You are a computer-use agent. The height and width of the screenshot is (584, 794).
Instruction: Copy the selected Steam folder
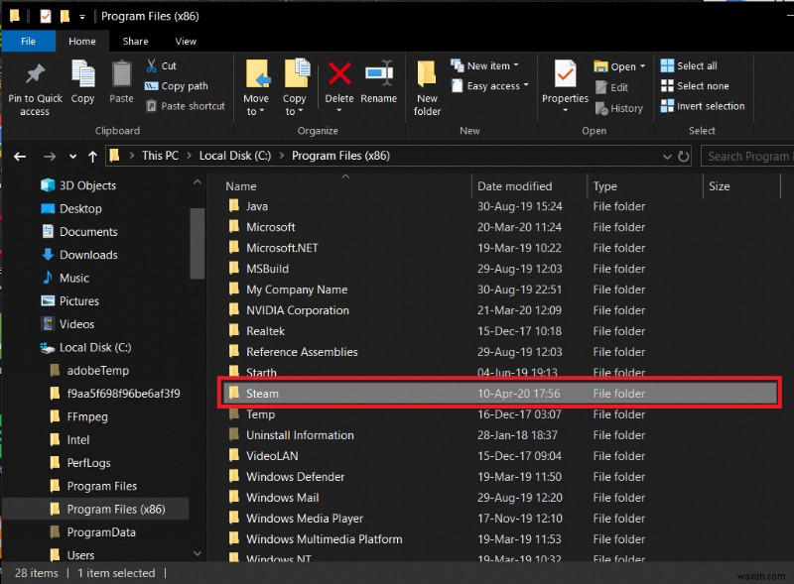coord(83,89)
